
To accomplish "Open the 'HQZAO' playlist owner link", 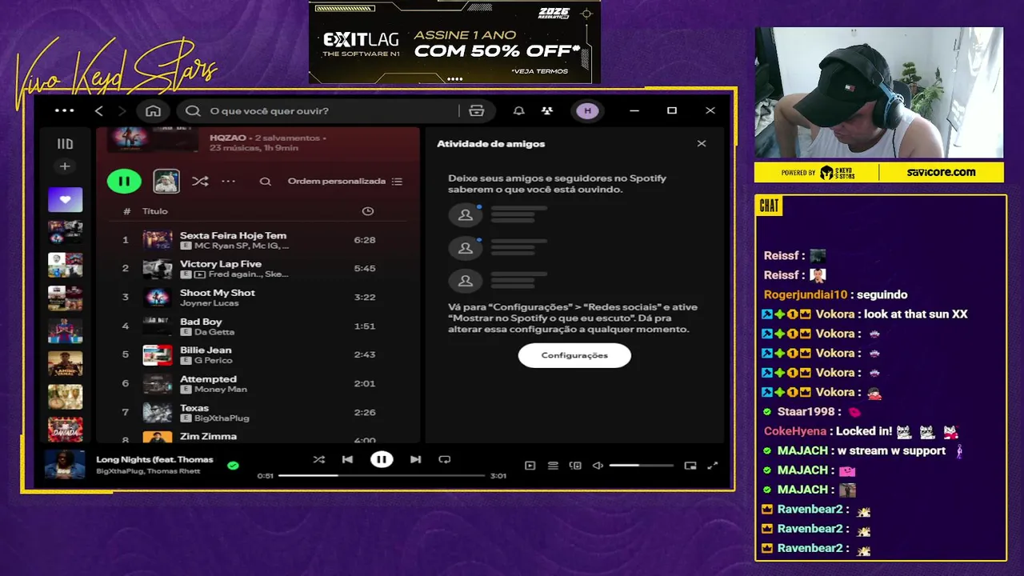I will pos(228,138).
